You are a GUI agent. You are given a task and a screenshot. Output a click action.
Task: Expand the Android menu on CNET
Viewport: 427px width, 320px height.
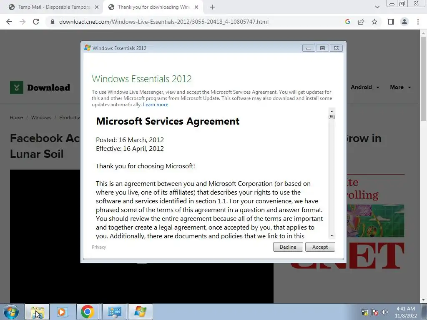(365, 87)
